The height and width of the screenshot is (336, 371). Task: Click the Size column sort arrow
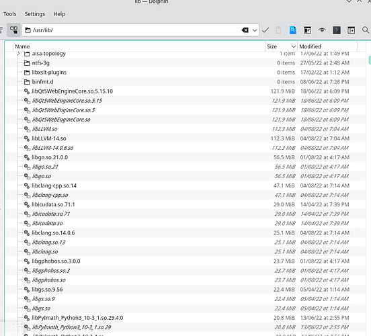pos(294,46)
